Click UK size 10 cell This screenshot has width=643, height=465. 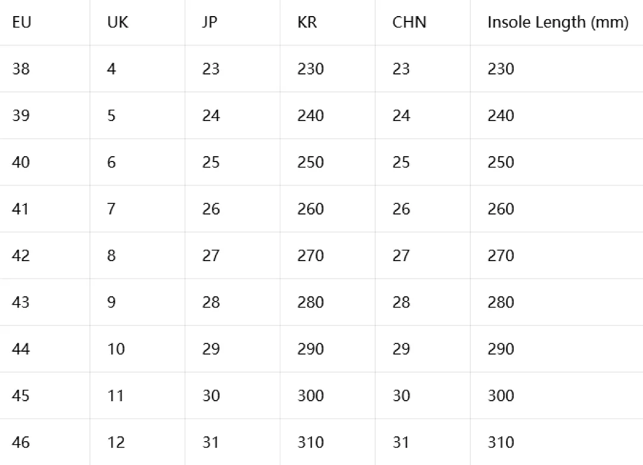tap(116, 349)
